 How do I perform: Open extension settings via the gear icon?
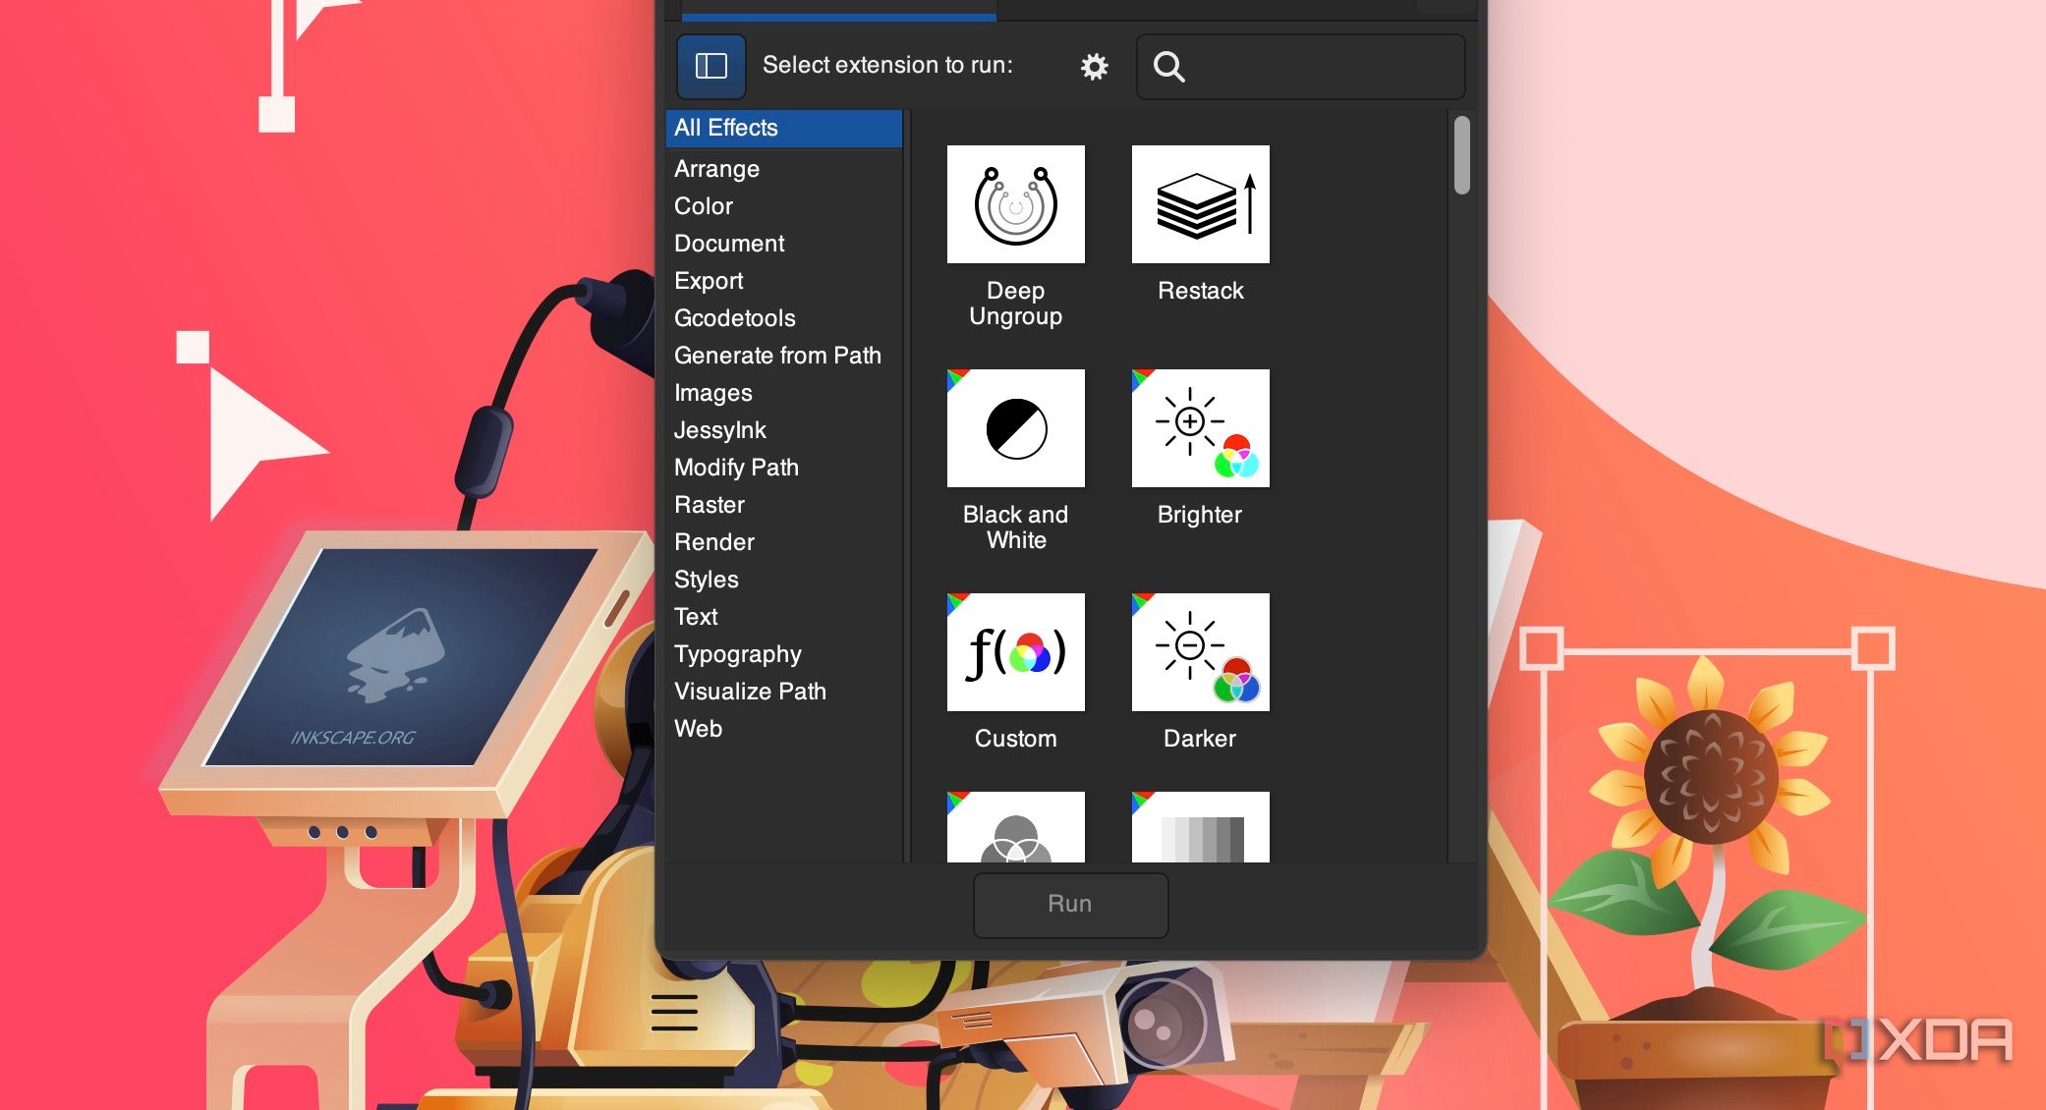pos(1094,66)
